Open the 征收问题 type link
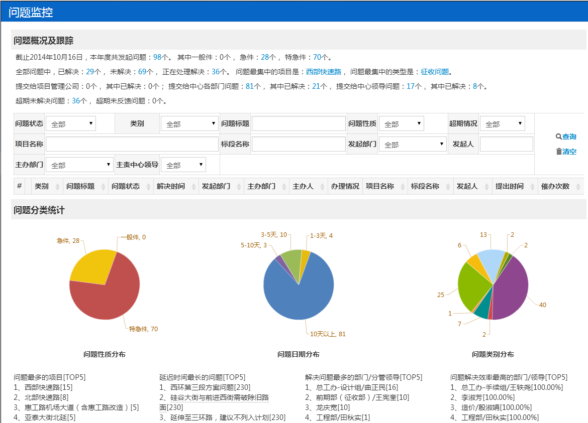Viewport: 588px width, 423px height. coord(435,72)
